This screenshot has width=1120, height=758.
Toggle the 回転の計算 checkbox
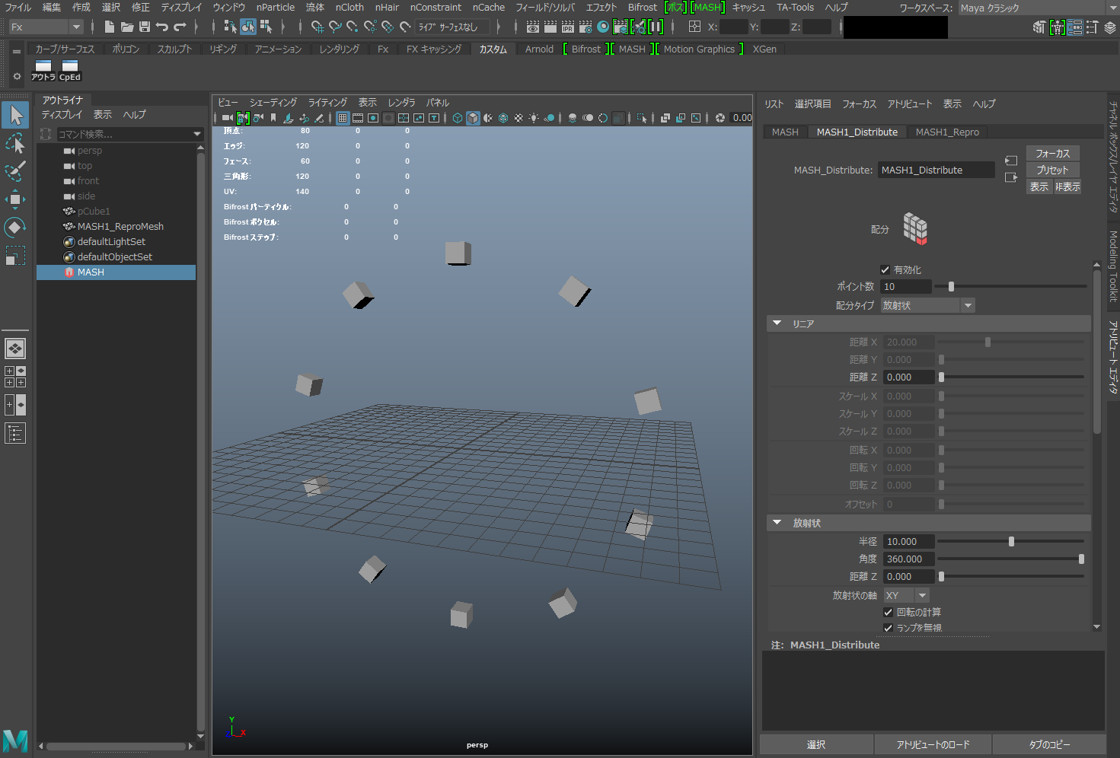click(x=888, y=612)
